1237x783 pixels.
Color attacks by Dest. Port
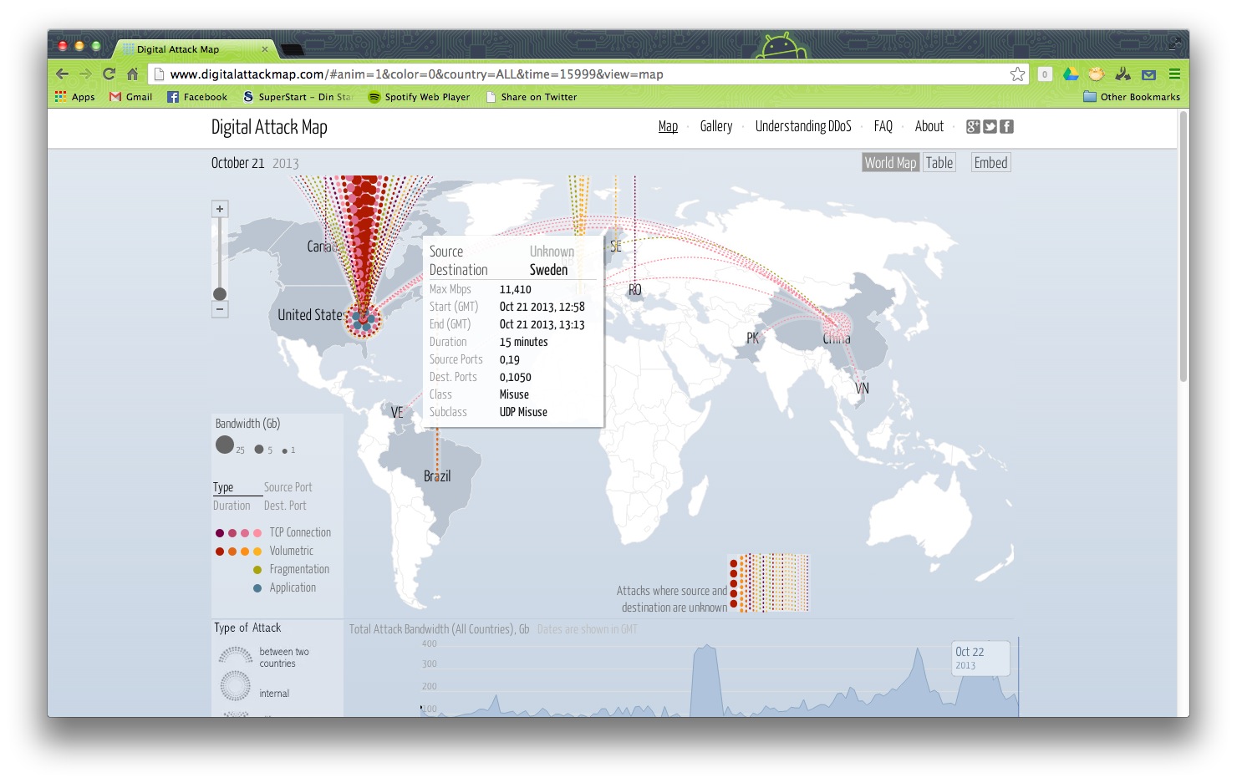[285, 506]
